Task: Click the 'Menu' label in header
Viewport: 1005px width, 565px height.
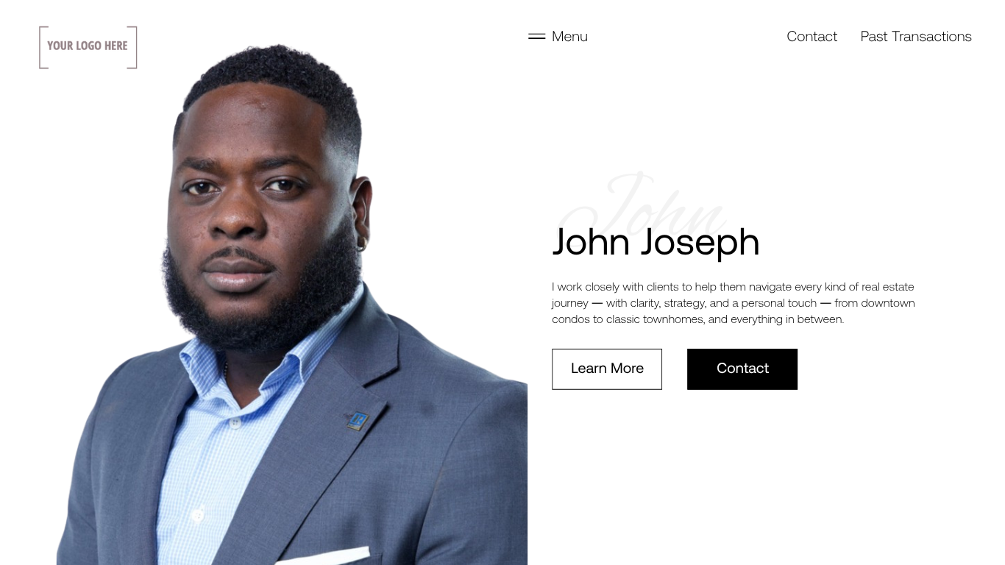Action: point(569,36)
